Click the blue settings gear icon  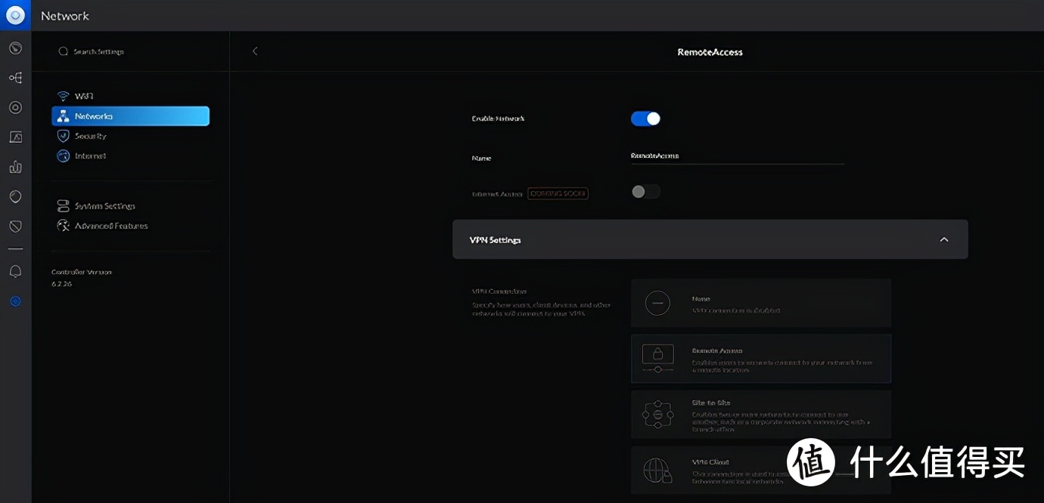(15, 301)
